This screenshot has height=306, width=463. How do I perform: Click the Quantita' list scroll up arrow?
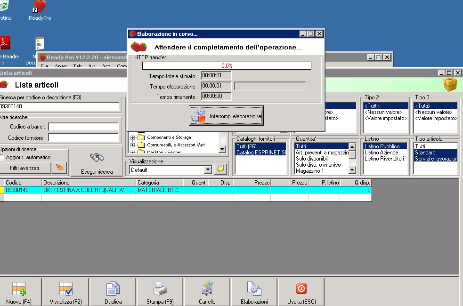point(352,146)
